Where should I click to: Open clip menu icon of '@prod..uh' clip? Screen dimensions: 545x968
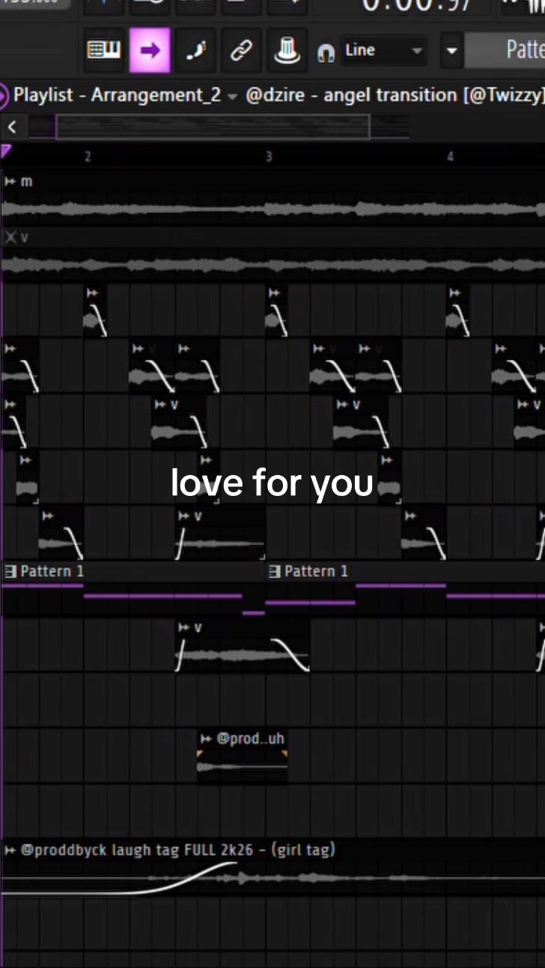pyautogui.click(x=206, y=739)
